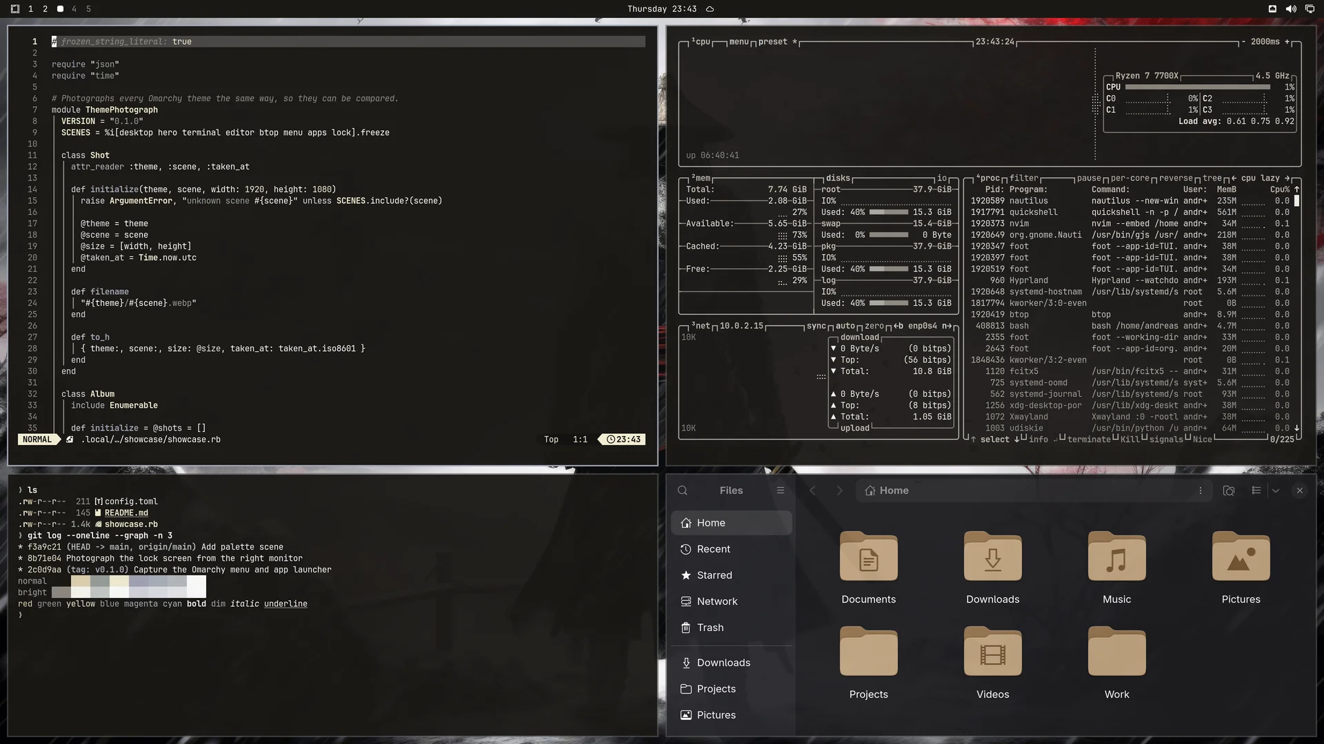Click the search icon in Files
1324x744 pixels.
(683, 490)
